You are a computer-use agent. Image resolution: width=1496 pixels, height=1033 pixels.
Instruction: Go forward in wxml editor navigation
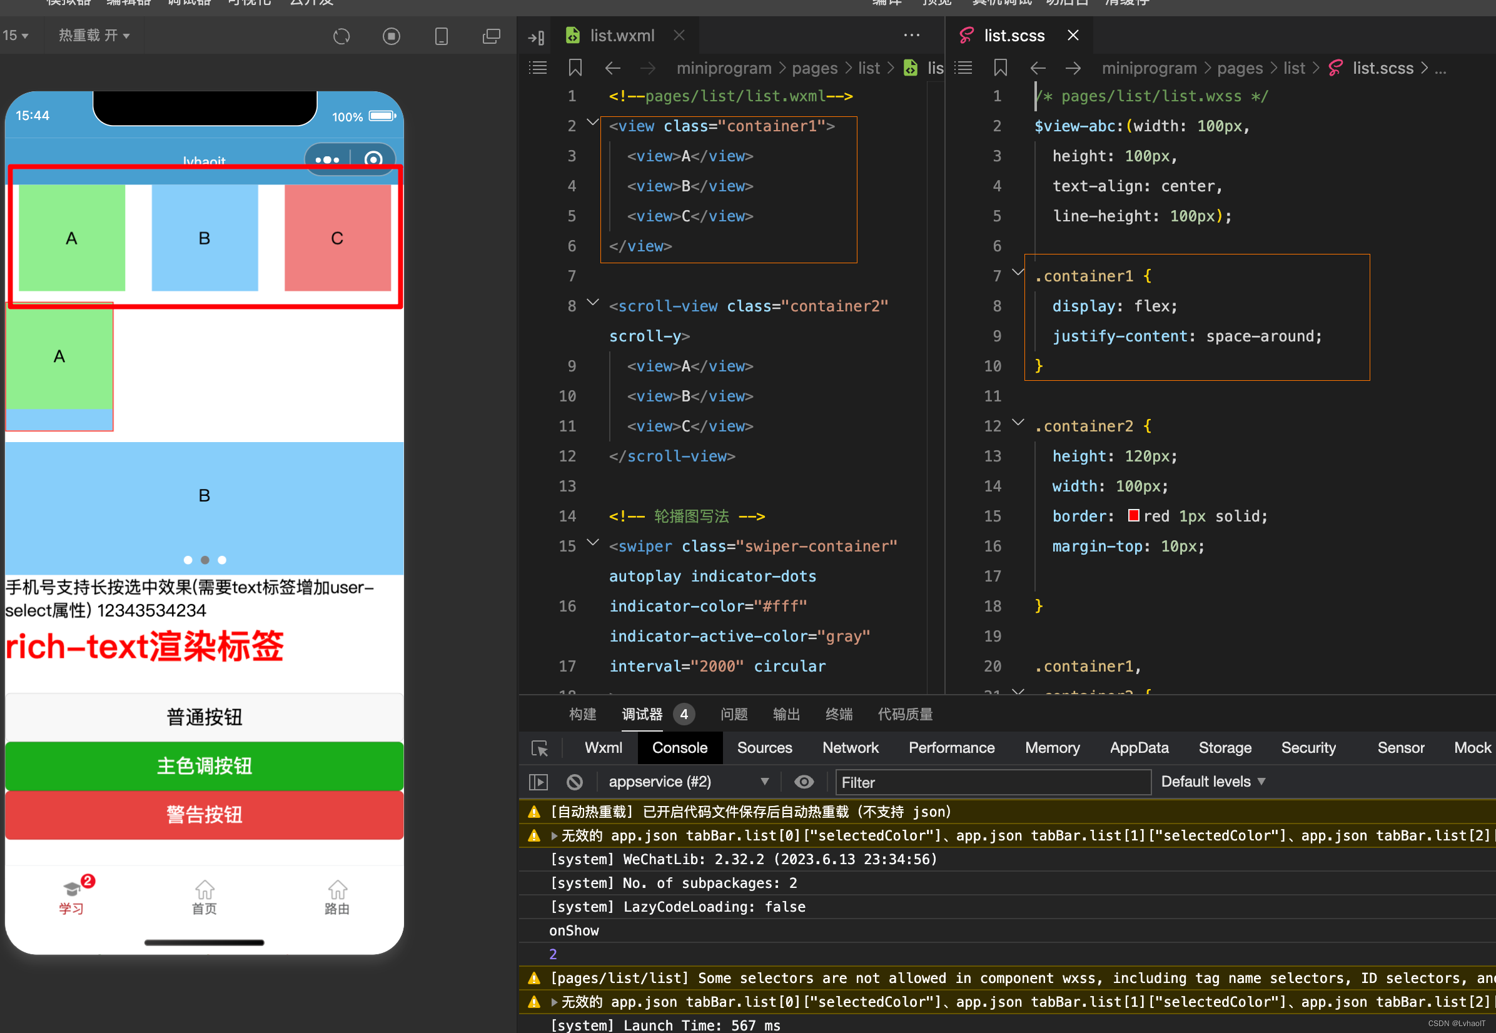[x=647, y=68]
